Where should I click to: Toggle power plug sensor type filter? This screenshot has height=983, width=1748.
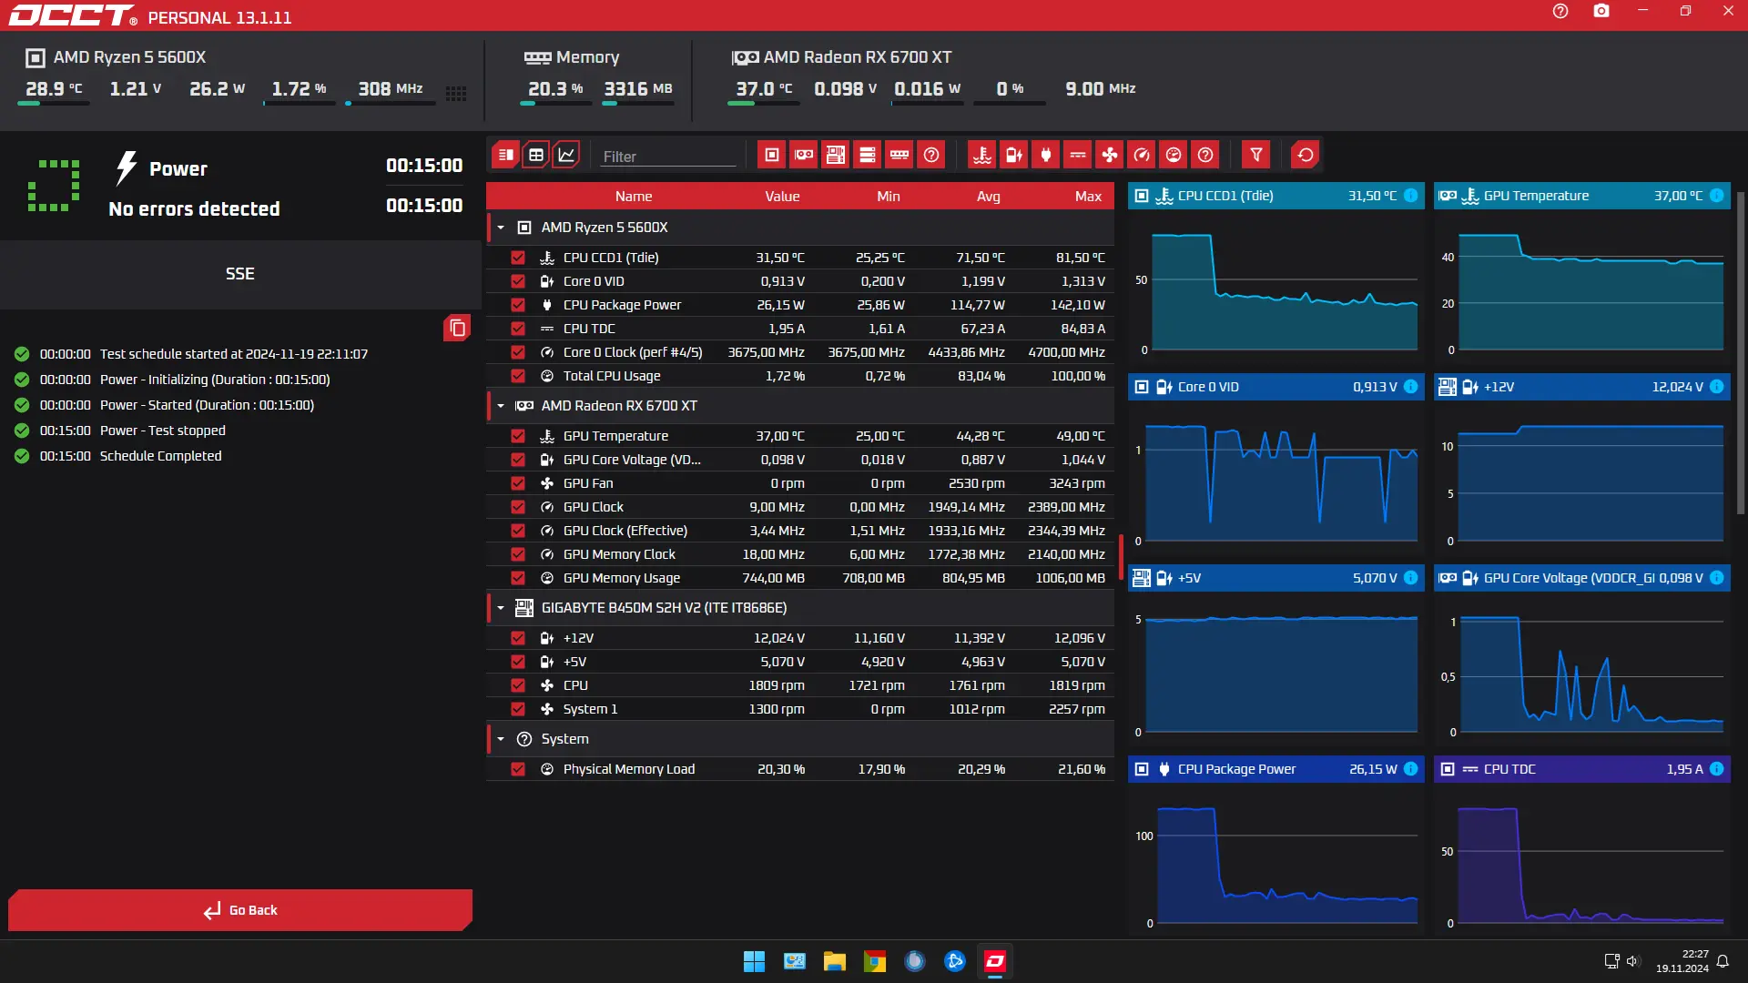(1046, 155)
